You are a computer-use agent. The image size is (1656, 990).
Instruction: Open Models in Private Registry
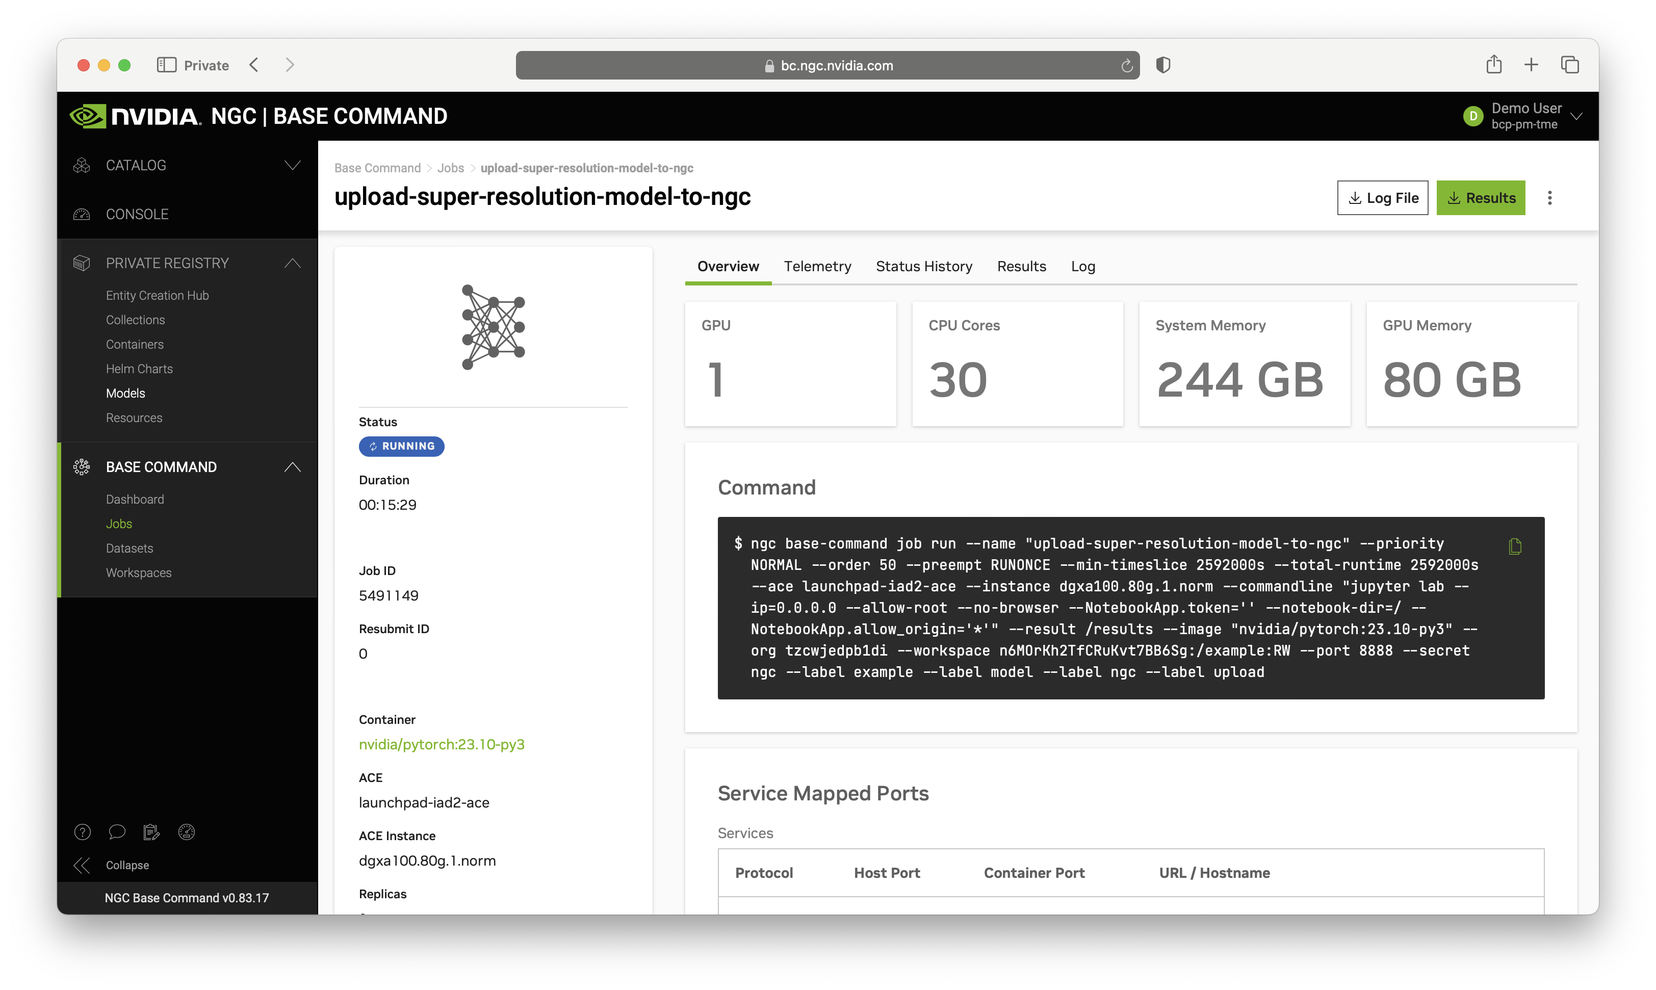(125, 393)
